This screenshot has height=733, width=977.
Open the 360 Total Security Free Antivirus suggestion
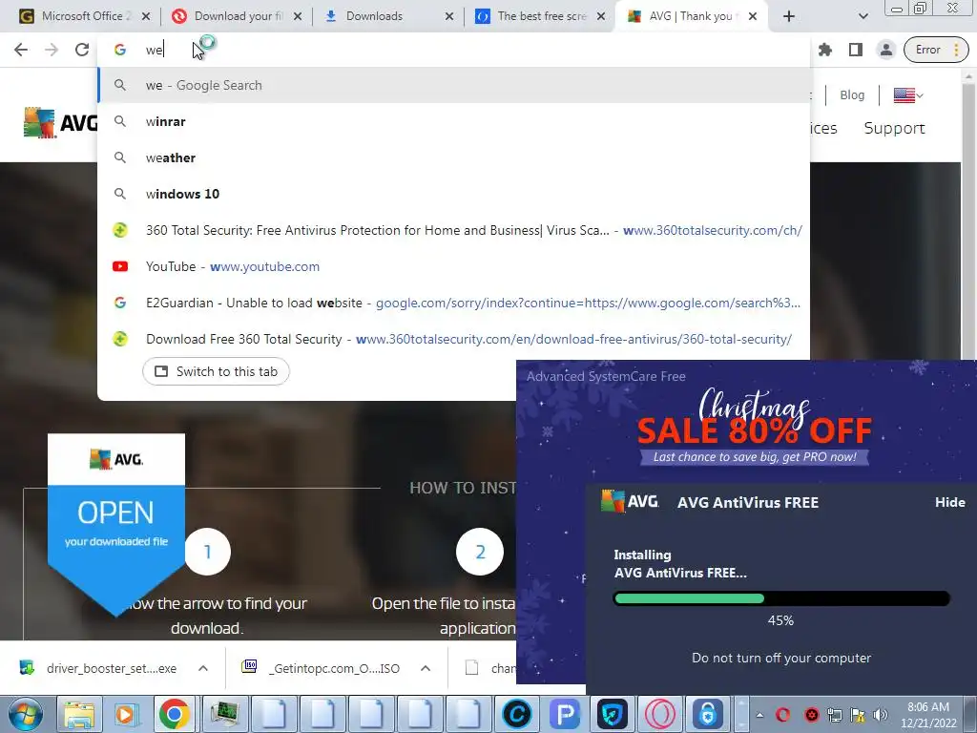pos(453,230)
